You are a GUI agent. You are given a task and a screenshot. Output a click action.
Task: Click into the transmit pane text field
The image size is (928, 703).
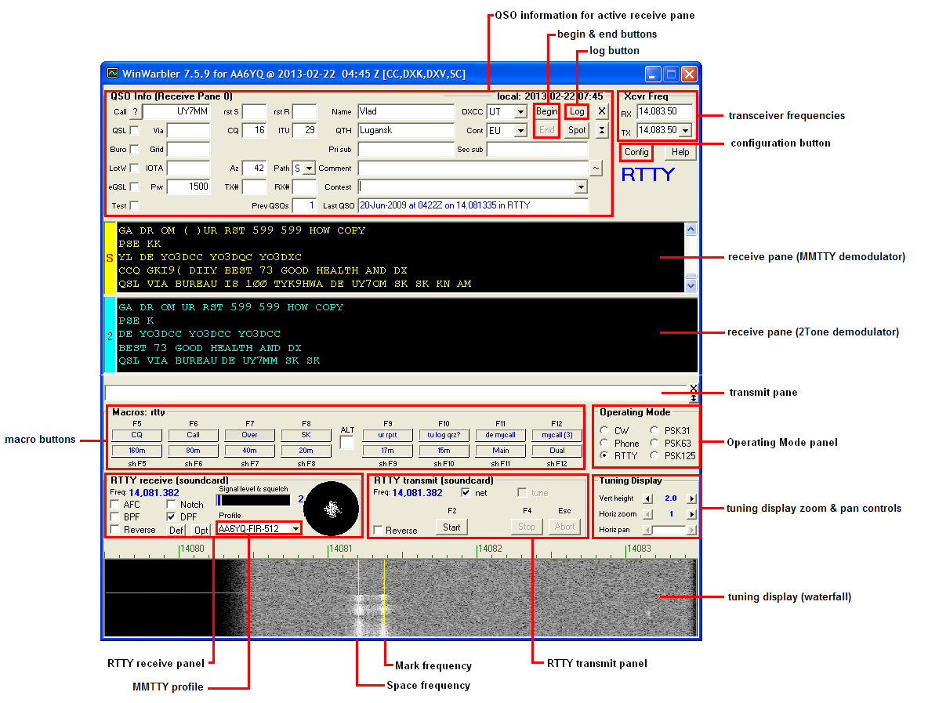click(396, 393)
